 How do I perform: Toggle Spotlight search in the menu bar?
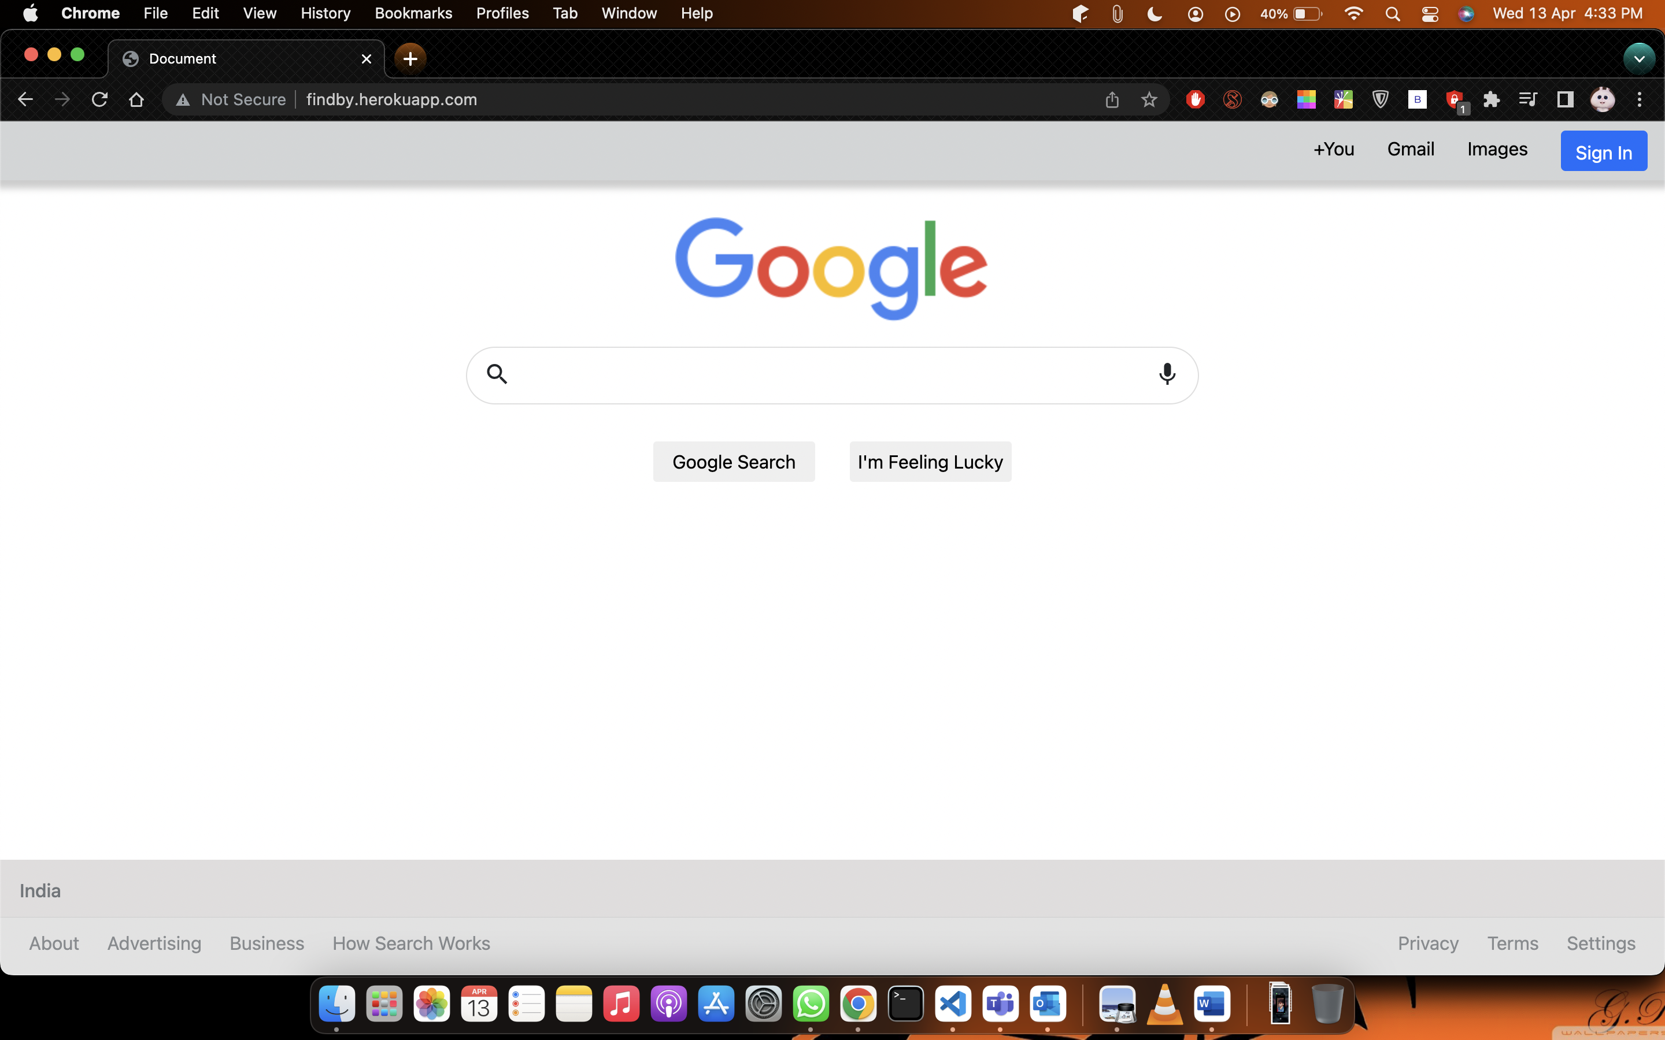point(1393,13)
